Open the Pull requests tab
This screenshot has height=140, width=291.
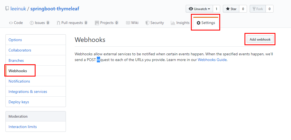click(x=72, y=23)
